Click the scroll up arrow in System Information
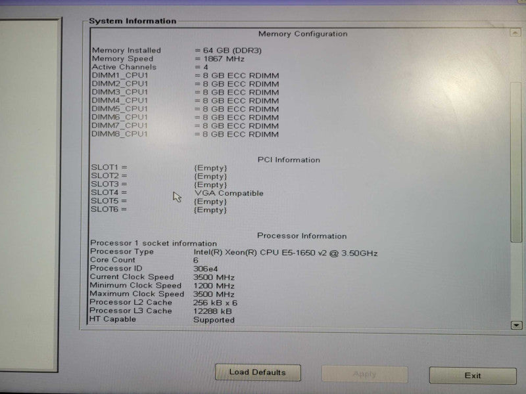Viewport: 526px width, 394px height. 515,32
